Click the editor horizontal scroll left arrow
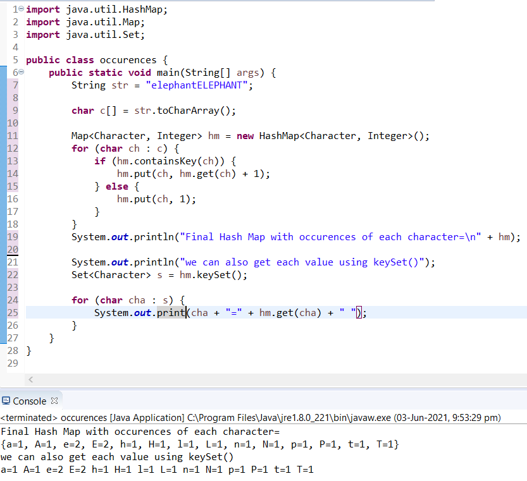 pos(30,380)
